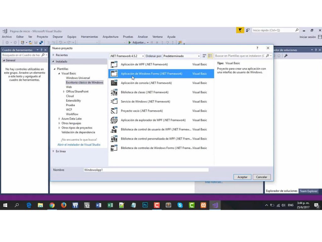Viewport: 322px width, 242px height.
Task: Click the Inicio rápido search box
Action: [x=274, y=30]
